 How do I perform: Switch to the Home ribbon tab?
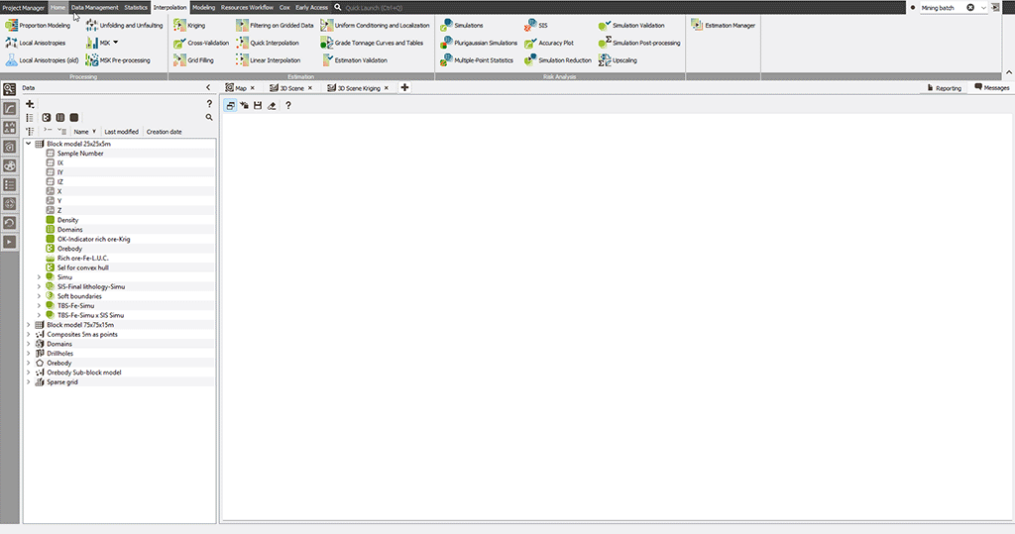point(57,8)
